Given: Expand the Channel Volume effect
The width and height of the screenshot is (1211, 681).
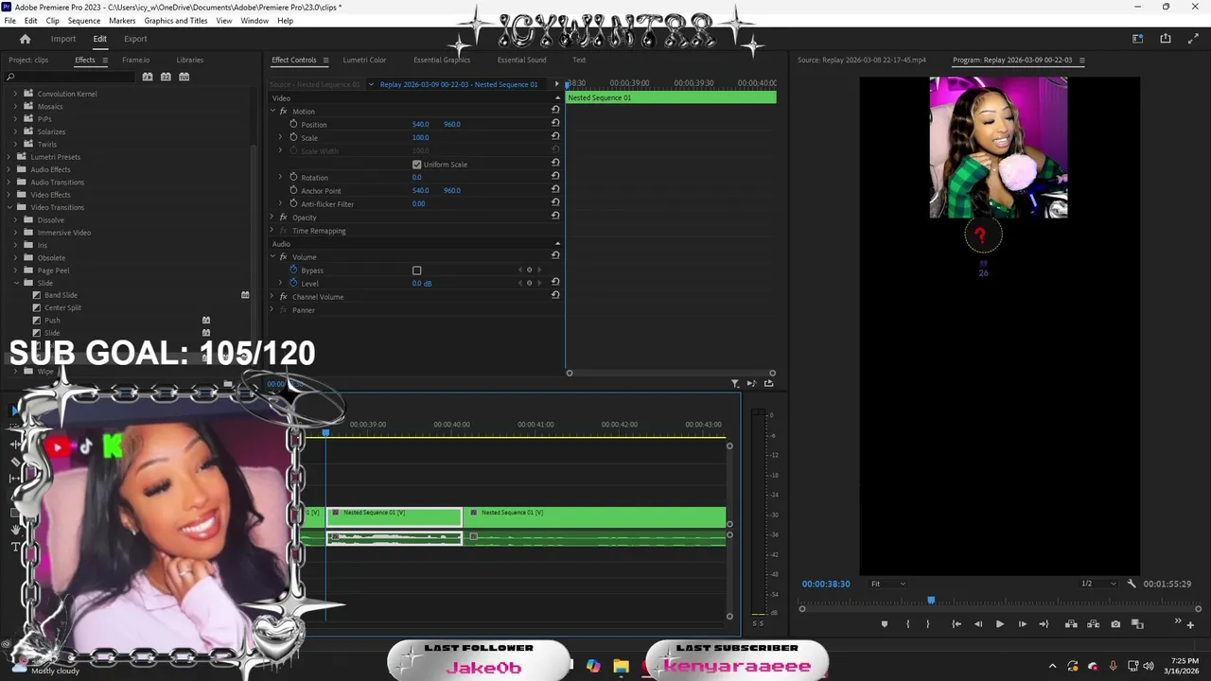Looking at the screenshot, I should click(272, 297).
